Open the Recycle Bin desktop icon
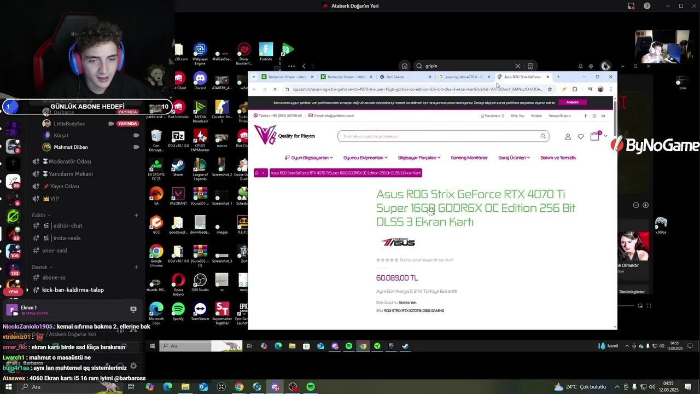Image resolution: width=700 pixels, height=394 pixels. click(156, 140)
